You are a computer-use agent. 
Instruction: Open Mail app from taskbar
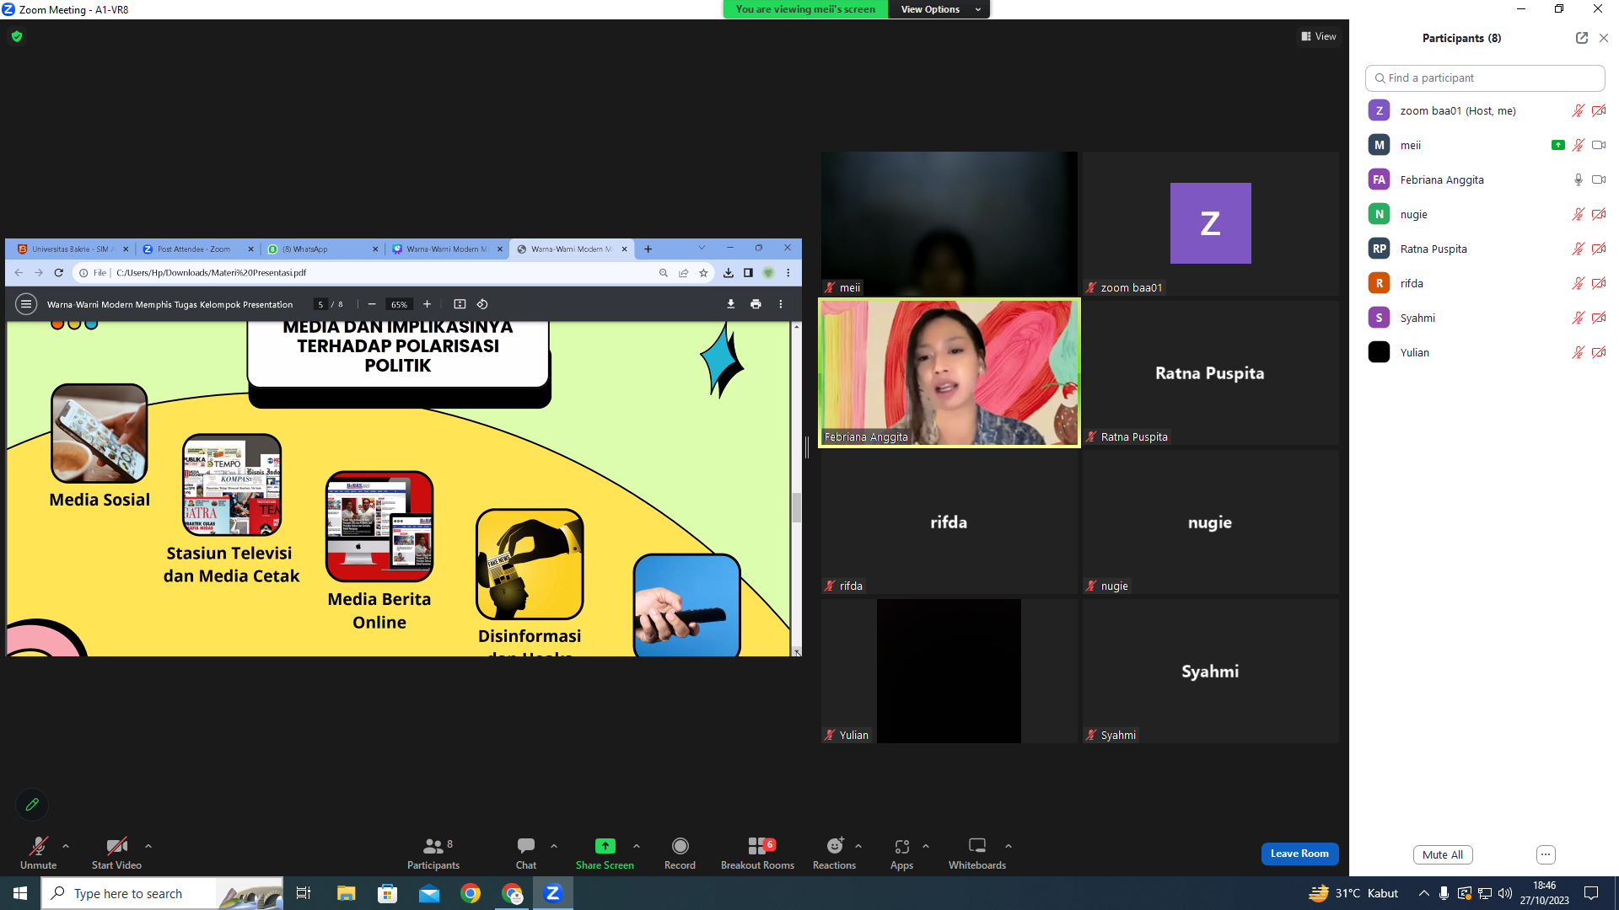click(x=429, y=893)
